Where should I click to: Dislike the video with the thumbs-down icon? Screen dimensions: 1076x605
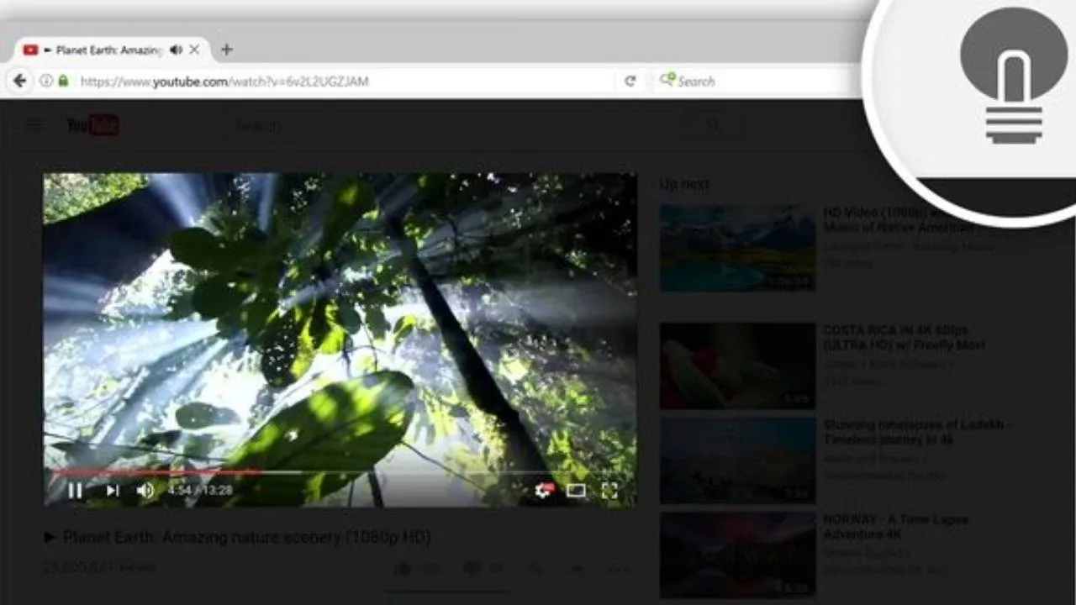coord(472,569)
